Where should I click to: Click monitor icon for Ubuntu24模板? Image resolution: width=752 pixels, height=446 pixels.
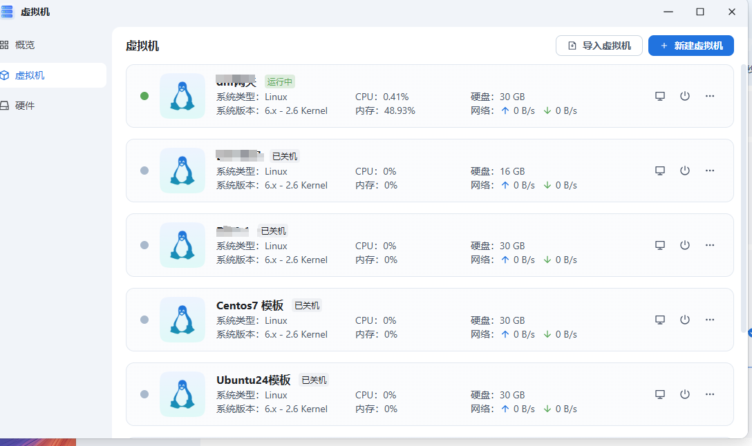660,394
